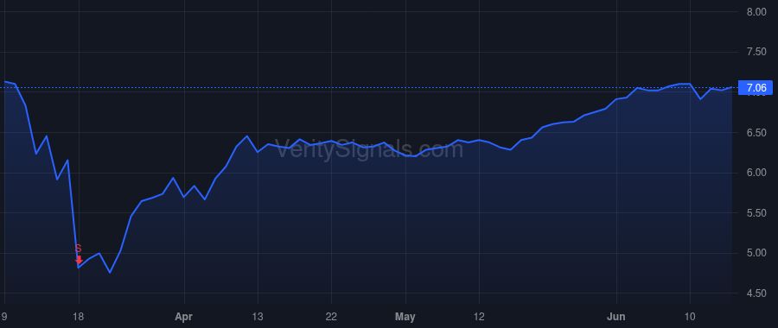Select the 4.50 price axis label
The image size is (778, 328).
coord(756,293)
